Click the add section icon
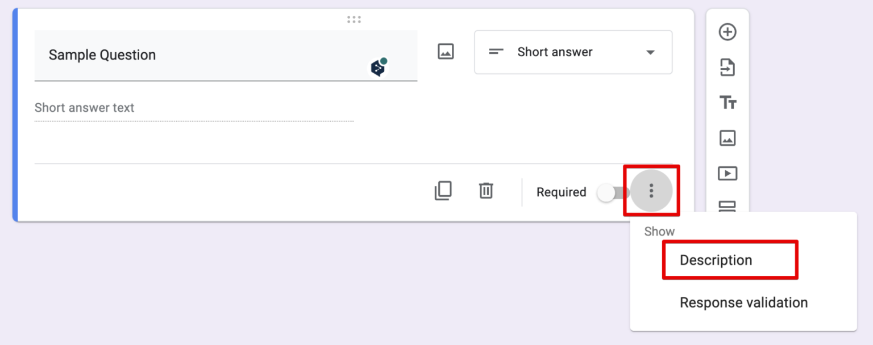Image resolution: width=873 pixels, height=345 pixels. coord(727,205)
